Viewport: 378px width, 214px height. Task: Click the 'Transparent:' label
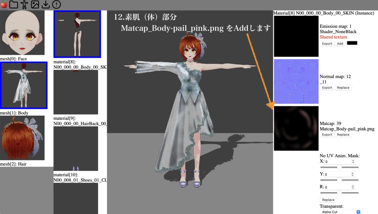coord(331,206)
